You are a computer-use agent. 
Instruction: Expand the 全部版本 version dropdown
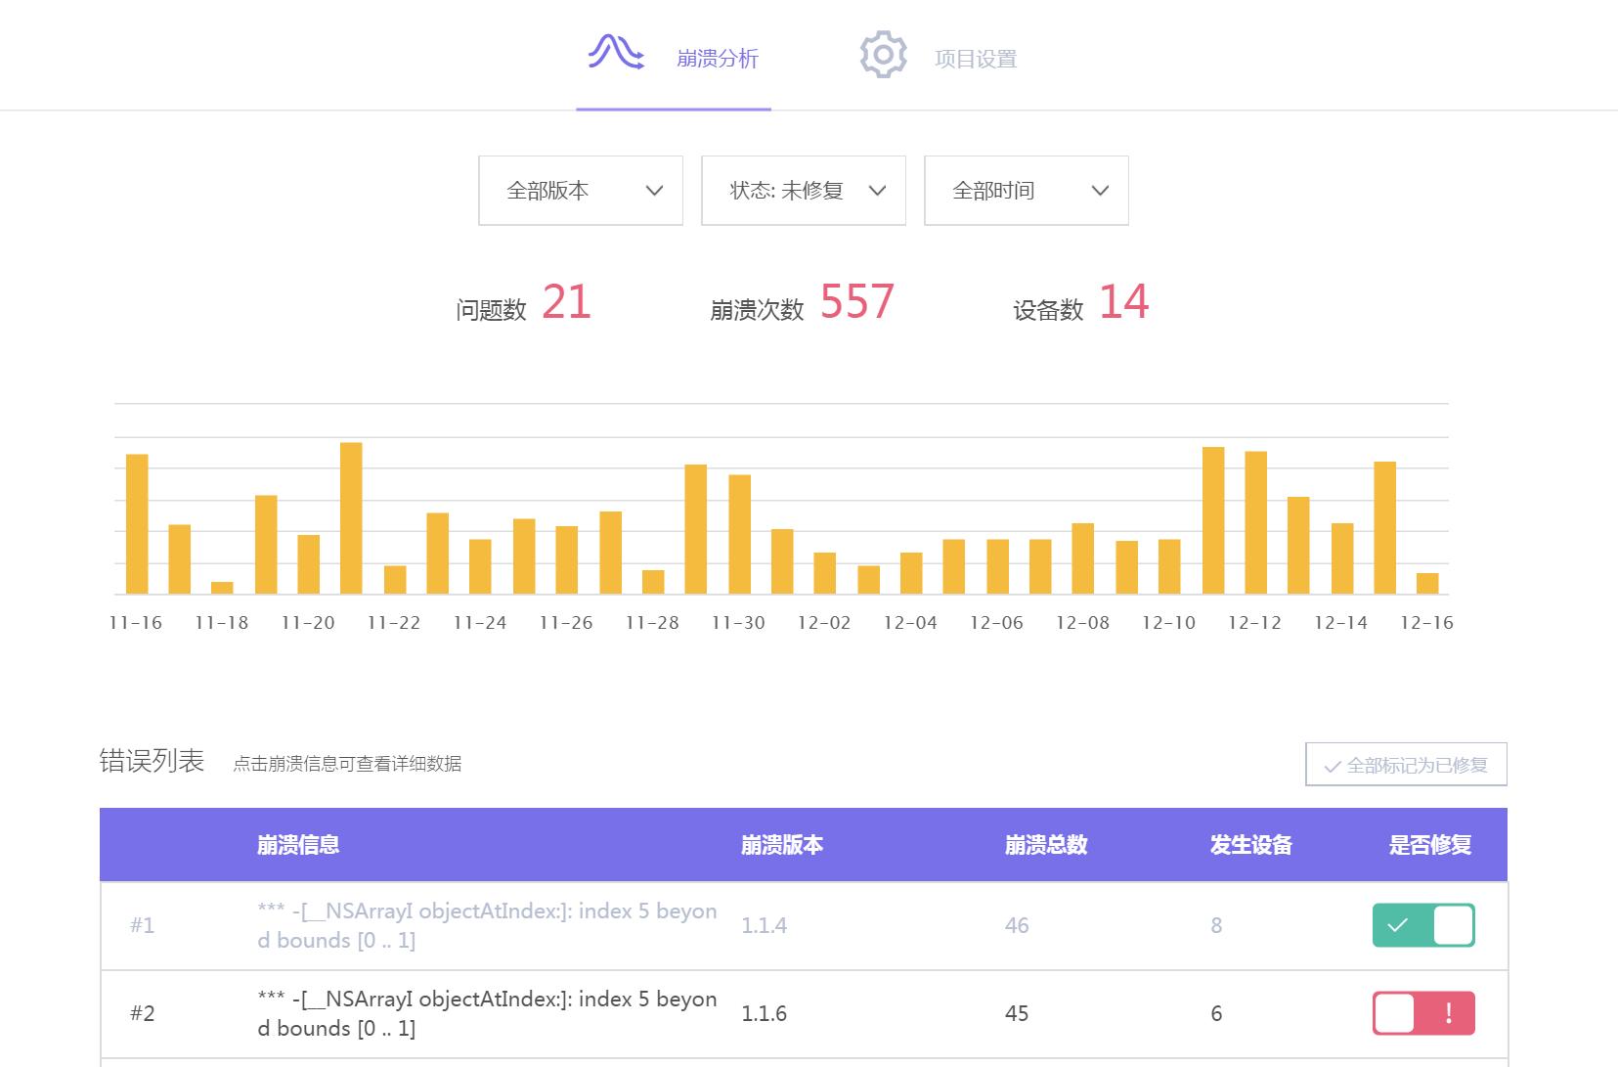tap(580, 191)
